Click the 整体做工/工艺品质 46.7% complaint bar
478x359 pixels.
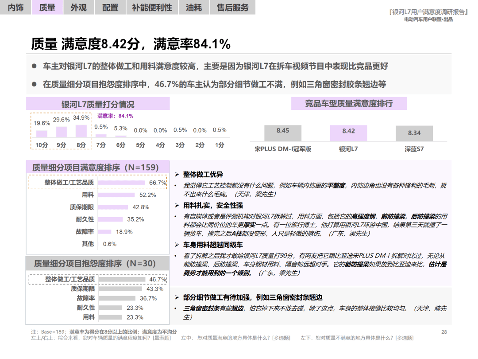122,279
